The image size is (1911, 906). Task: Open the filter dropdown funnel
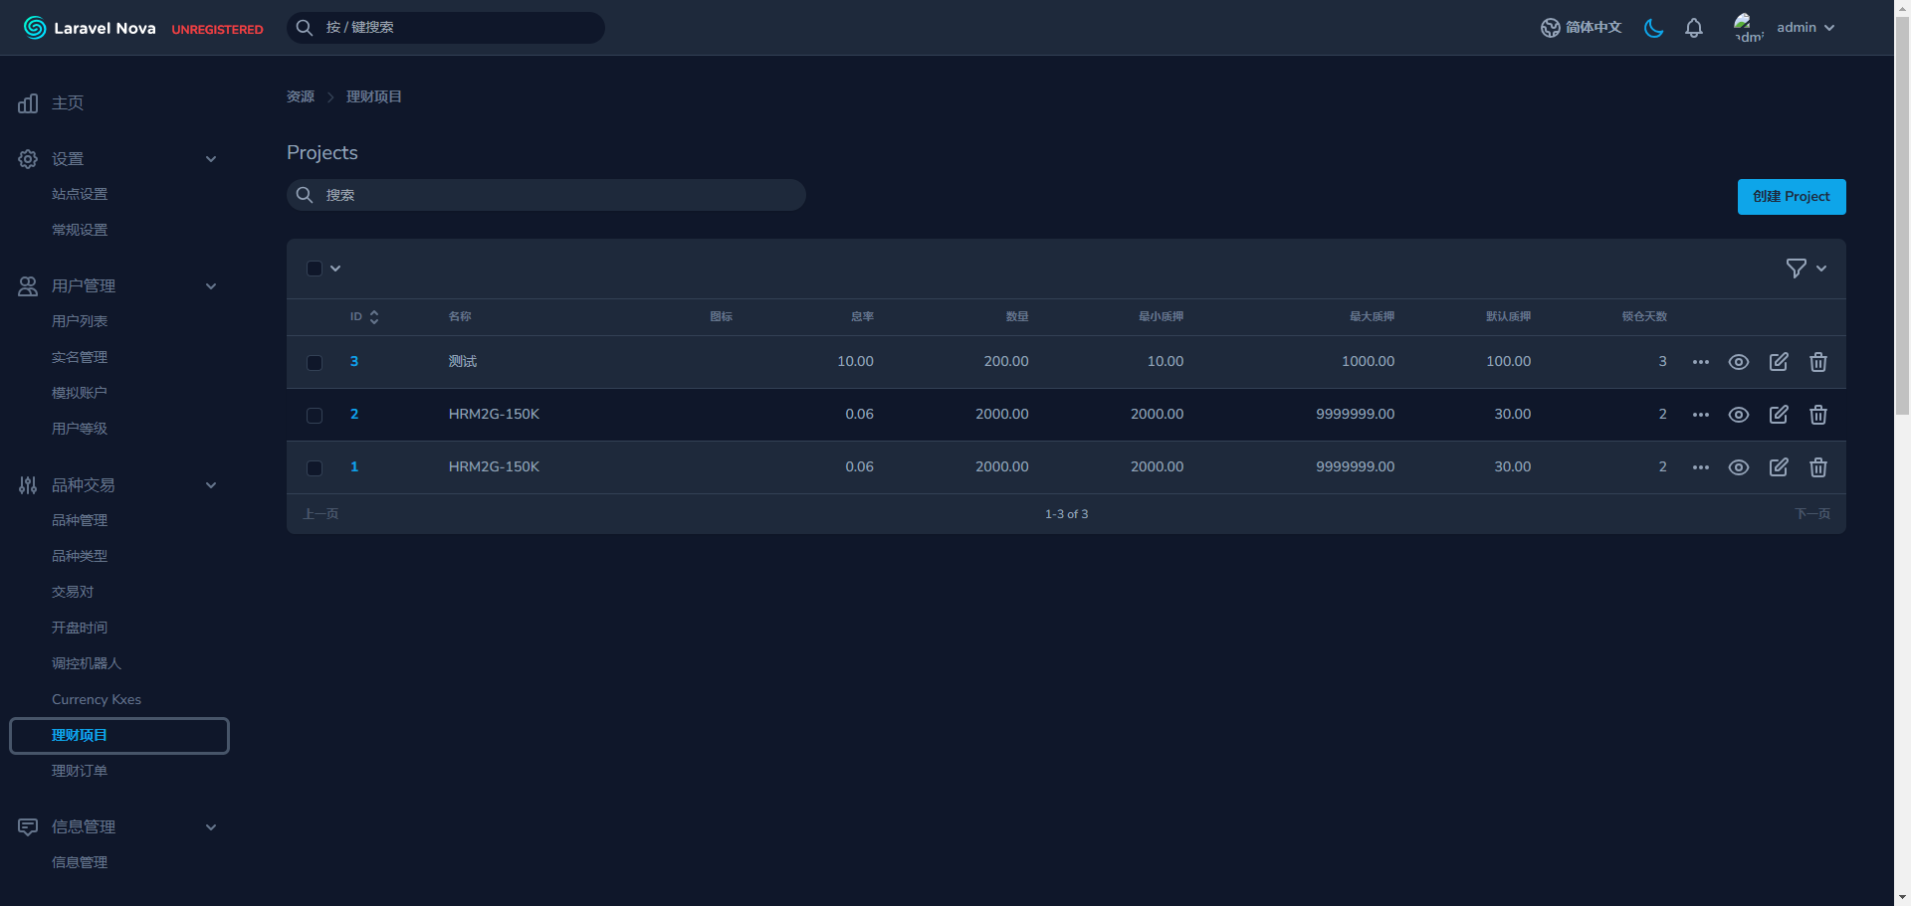pyautogui.click(x=1805, y=269)
